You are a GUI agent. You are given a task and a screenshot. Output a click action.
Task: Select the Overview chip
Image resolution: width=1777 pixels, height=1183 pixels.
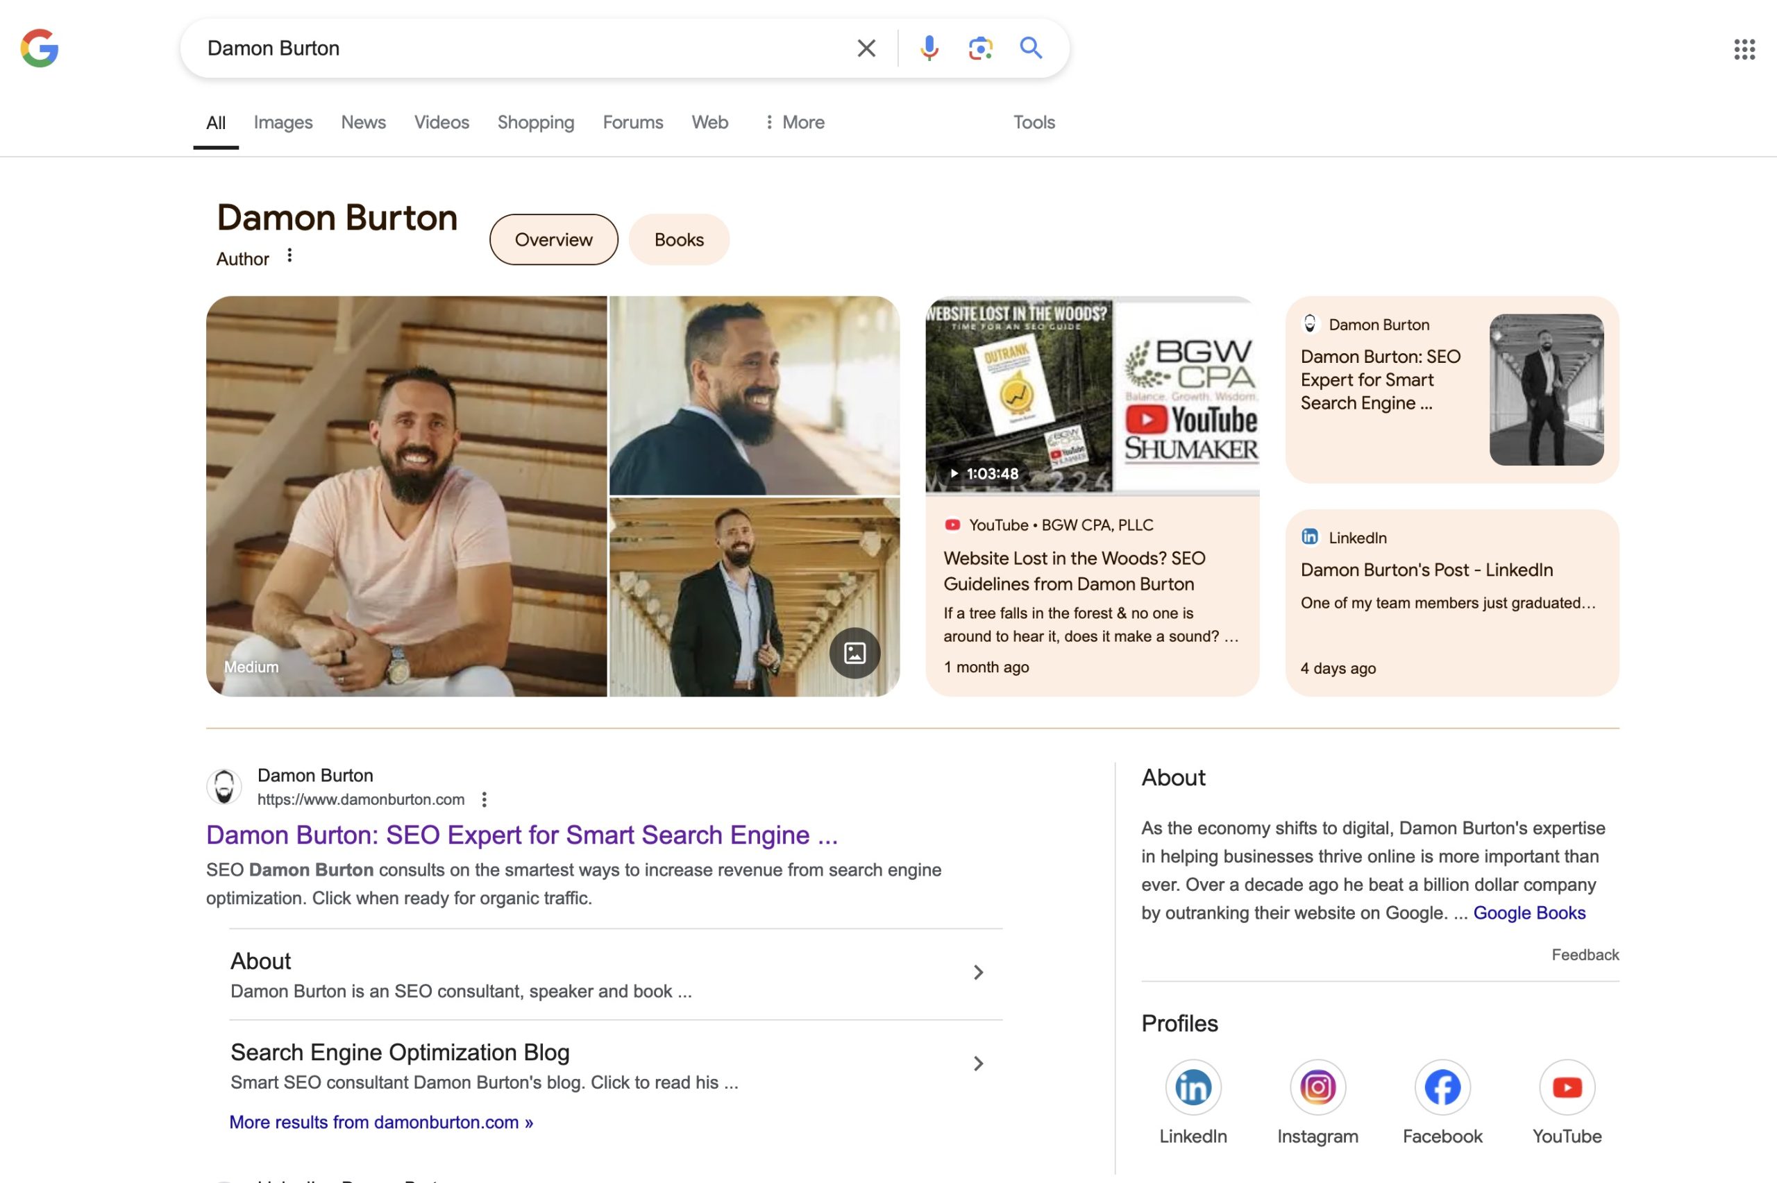(x=553, y=240)
